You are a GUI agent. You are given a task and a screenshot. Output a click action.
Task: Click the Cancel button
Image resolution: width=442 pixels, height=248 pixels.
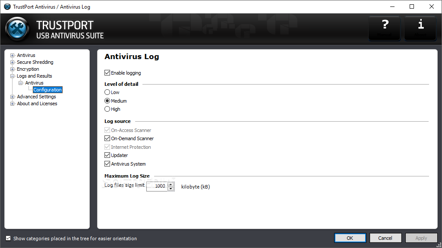pyautogui.click(x=385, y=238)
